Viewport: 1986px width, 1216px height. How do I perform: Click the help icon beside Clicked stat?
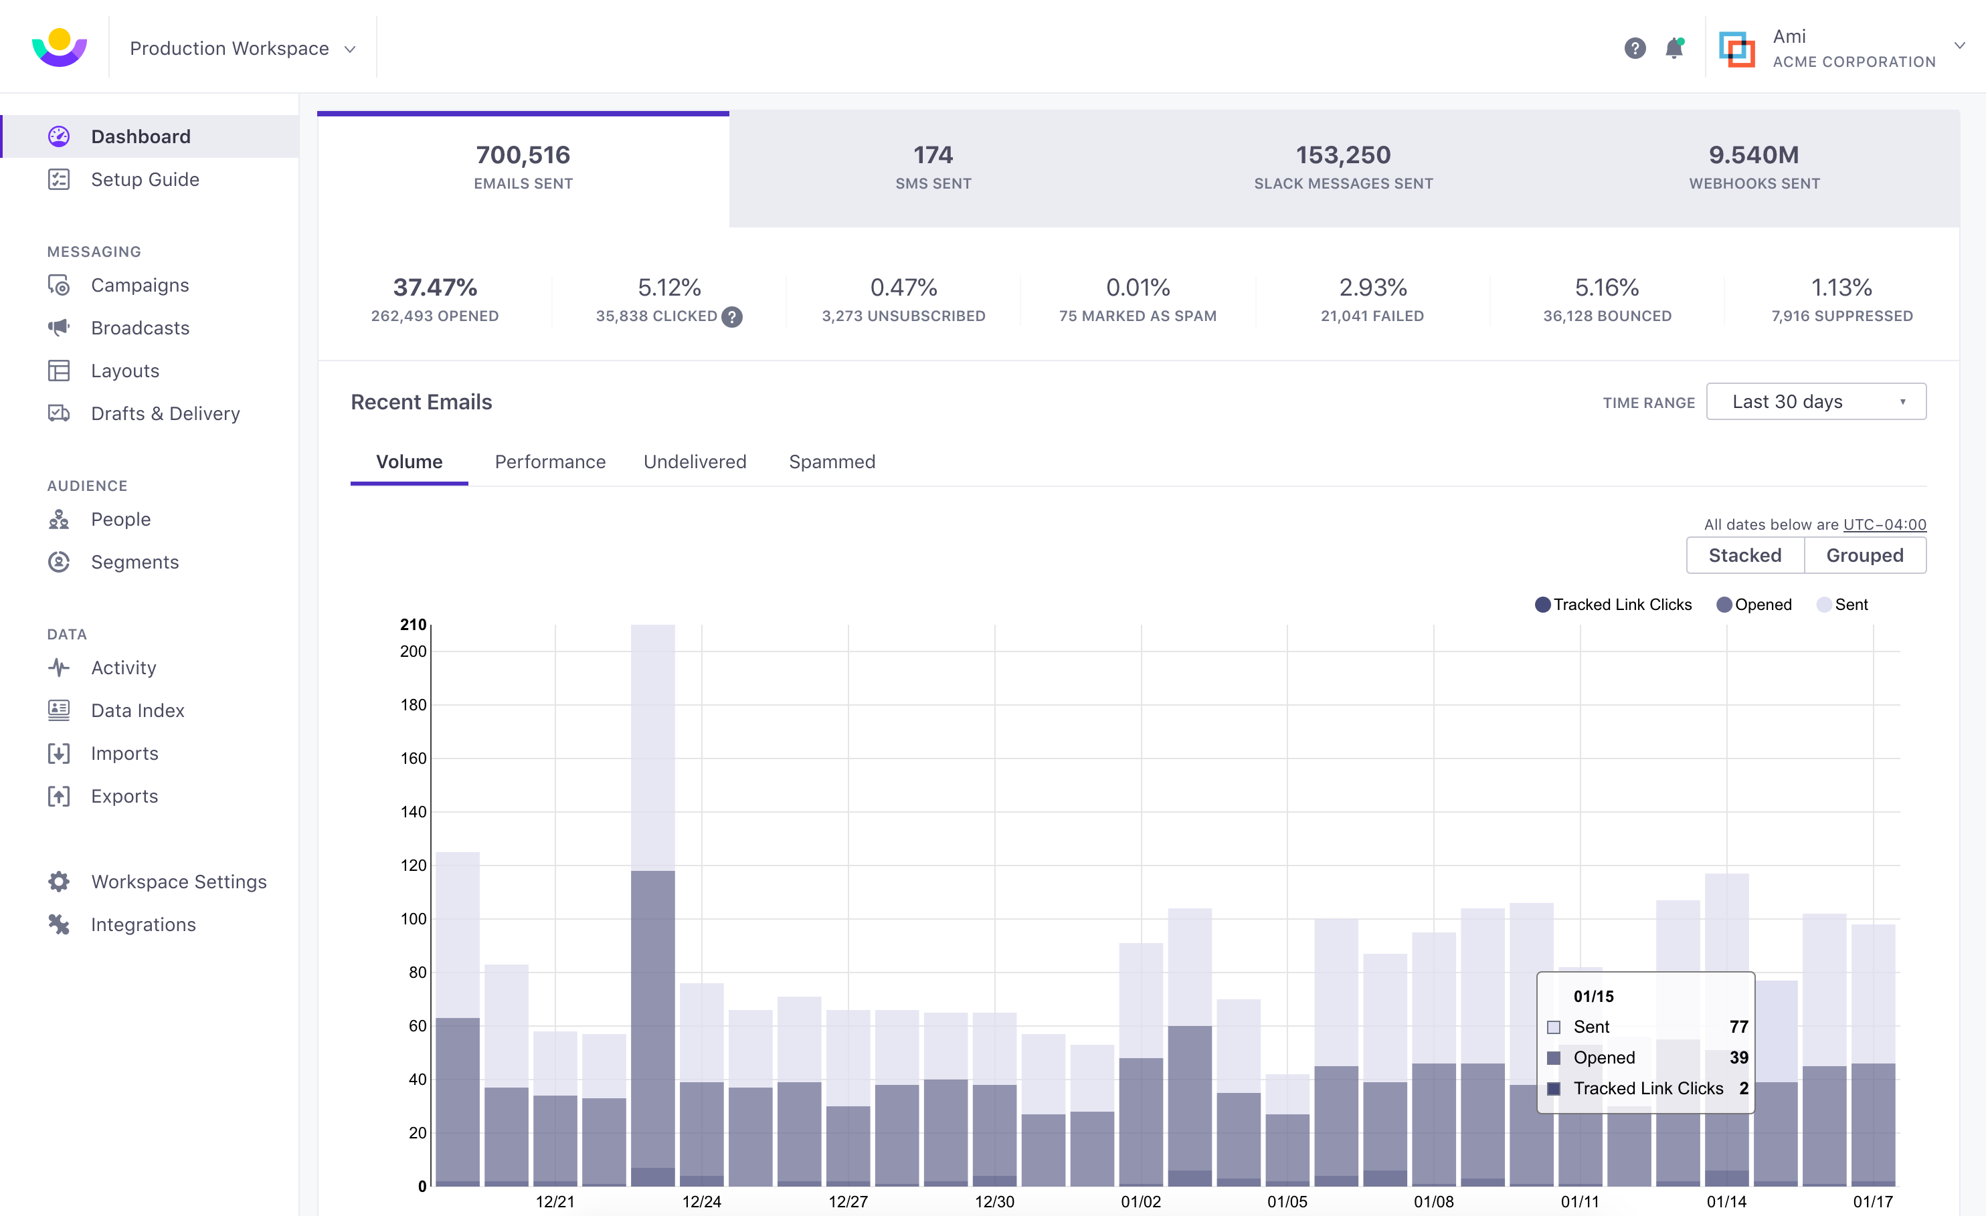(732, 316)
